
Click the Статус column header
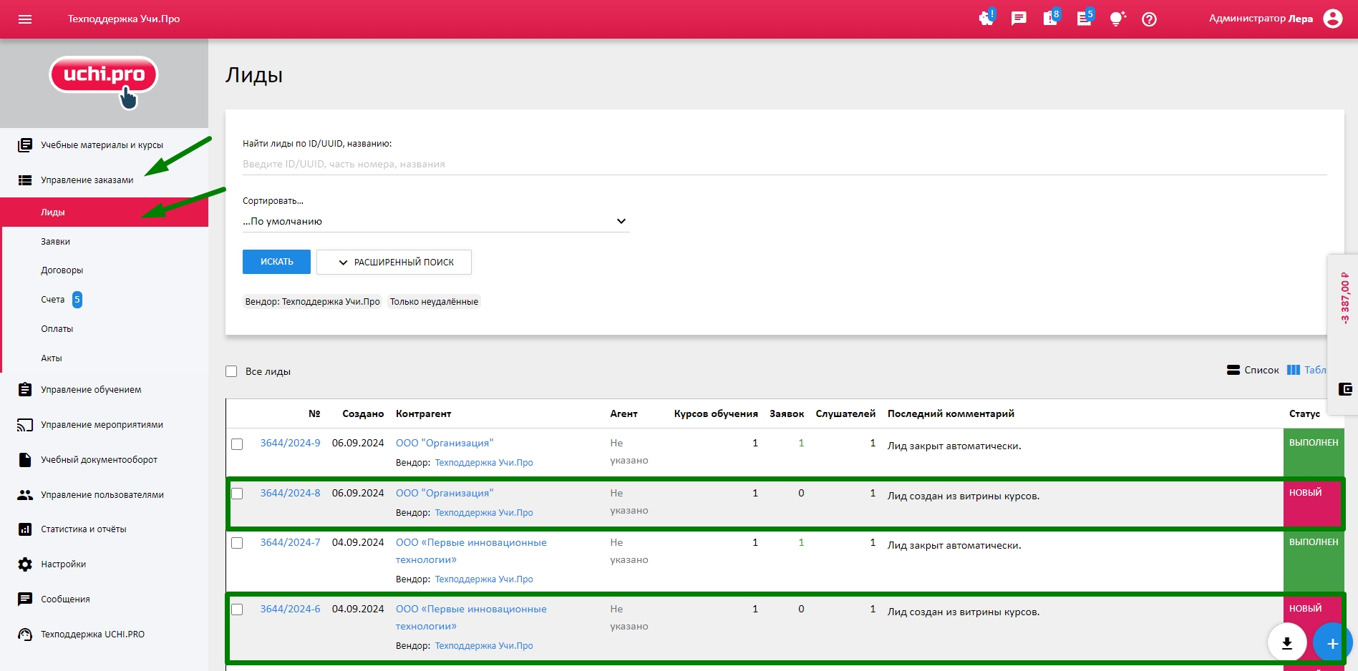coord(1304,414)
